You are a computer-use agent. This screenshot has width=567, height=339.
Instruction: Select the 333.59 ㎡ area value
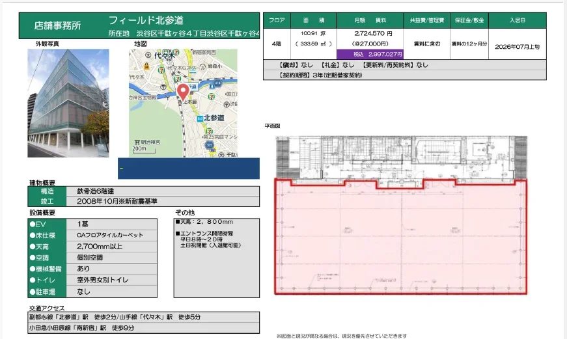coord(314,44)
